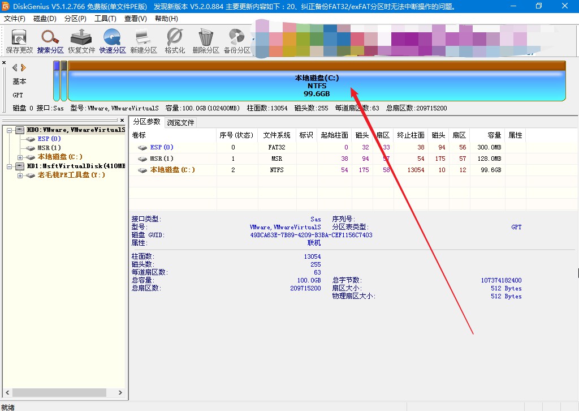579x411 pixels.
Task: Open the 文件(F) menu
Action: pyautogui.click(x=14, y=19)
